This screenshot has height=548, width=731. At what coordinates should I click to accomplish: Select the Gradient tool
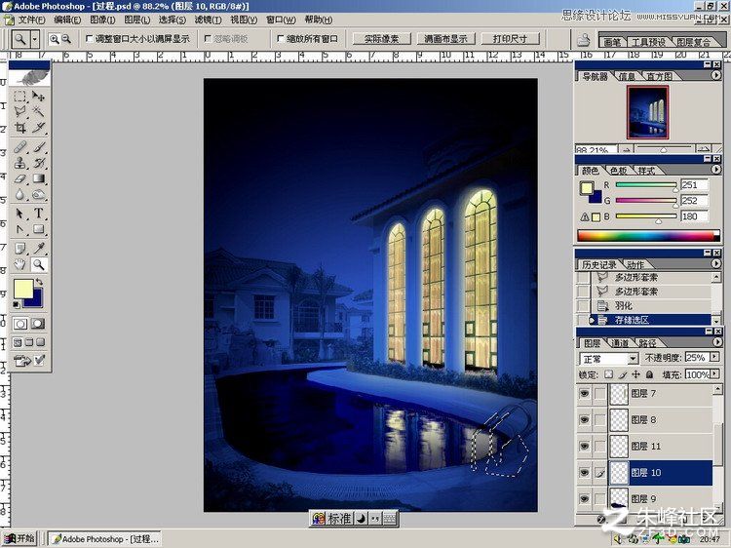click(x=39, y=178)
